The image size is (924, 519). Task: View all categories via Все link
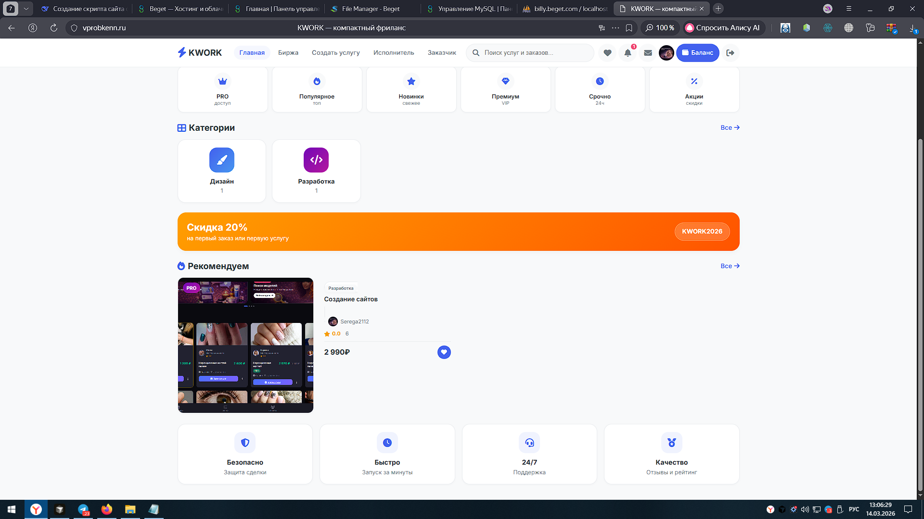point(730,128)
